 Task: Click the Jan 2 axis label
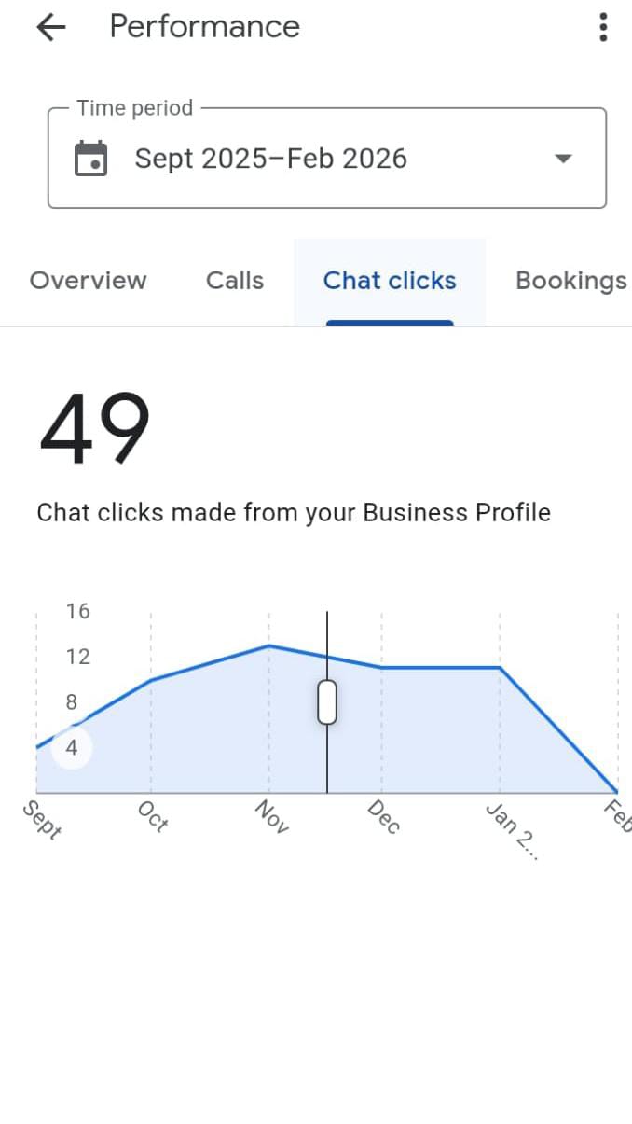pos(512,831)
